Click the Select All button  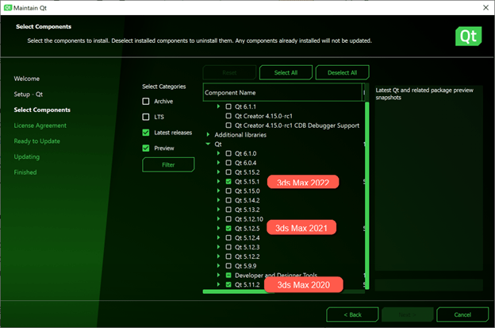pos(286,73)
